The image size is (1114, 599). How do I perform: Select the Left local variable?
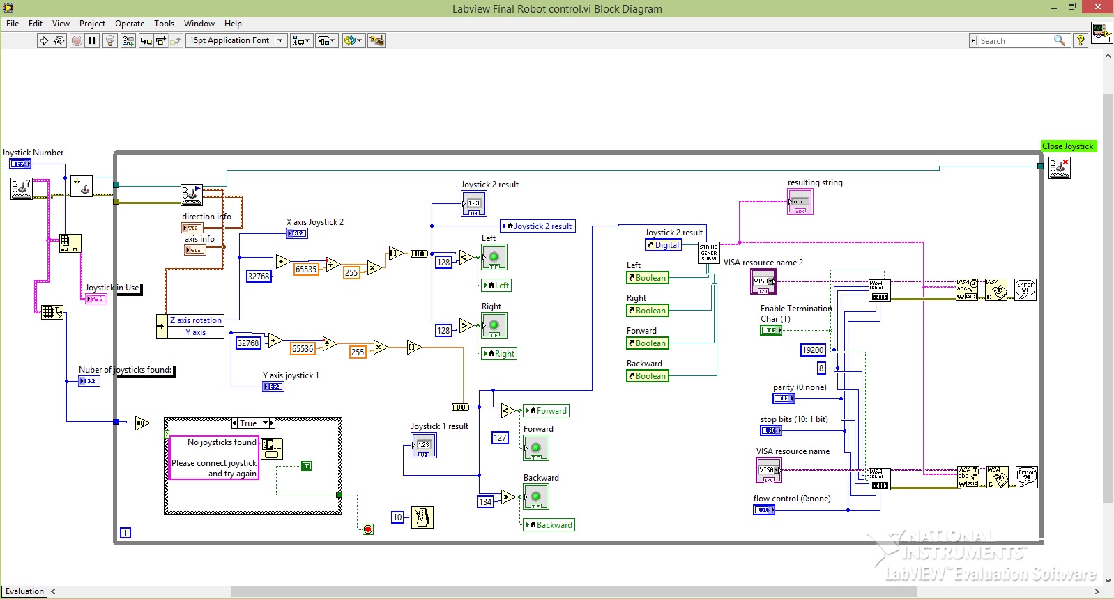coord(497,285)
